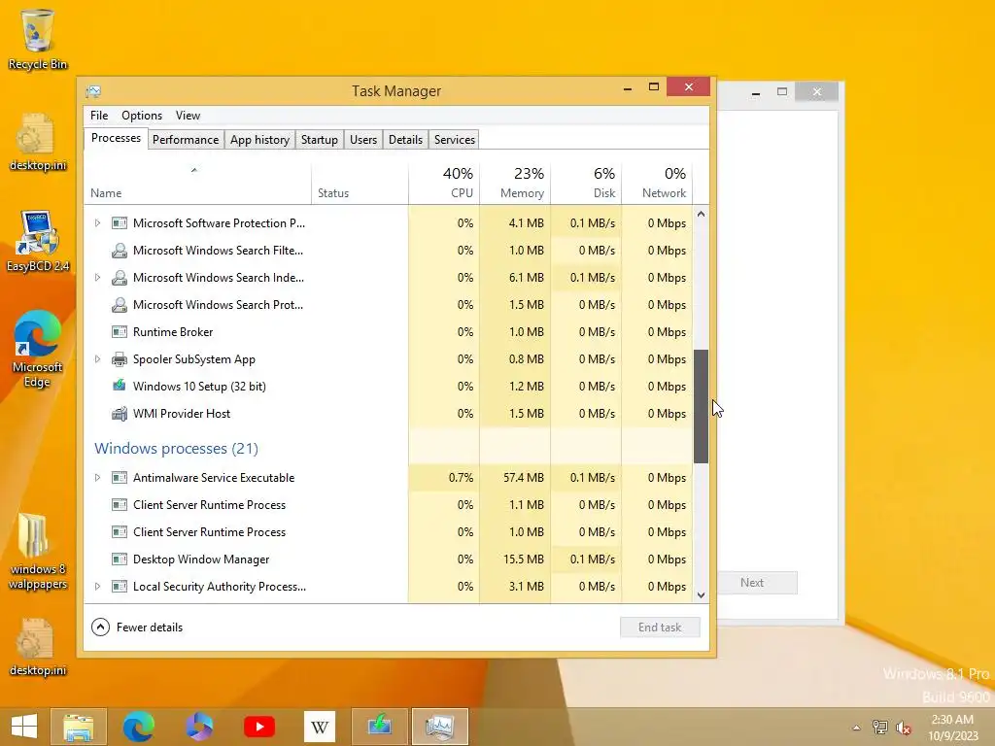Collapse to Fewer details view
This screenshot has width=995, height=746.
(x=137, y=627)
